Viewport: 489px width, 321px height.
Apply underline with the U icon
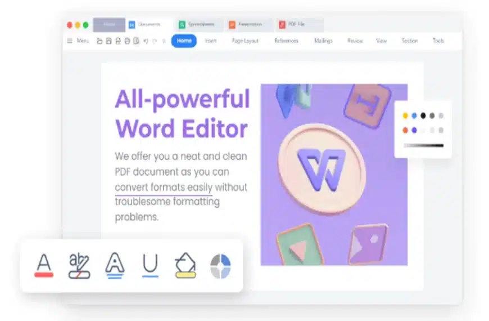coord(150,265)
